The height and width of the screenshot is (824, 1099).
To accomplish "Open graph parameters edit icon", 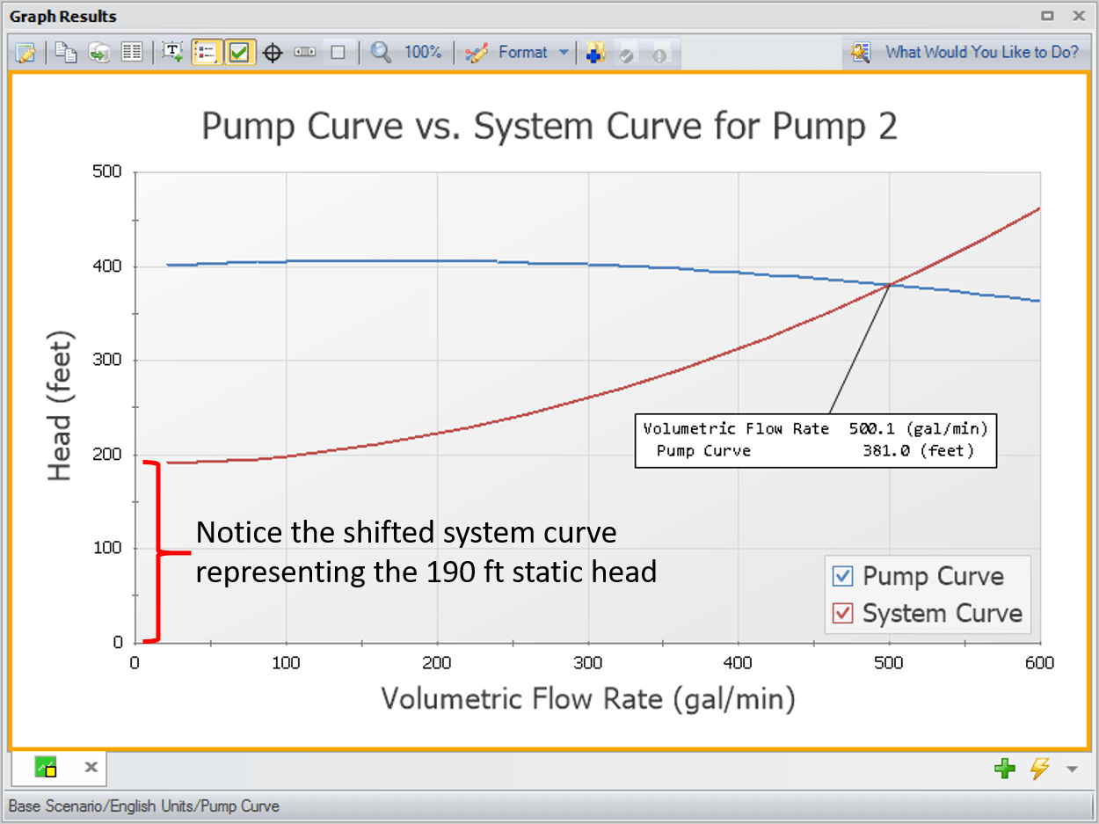I will 25,53.
